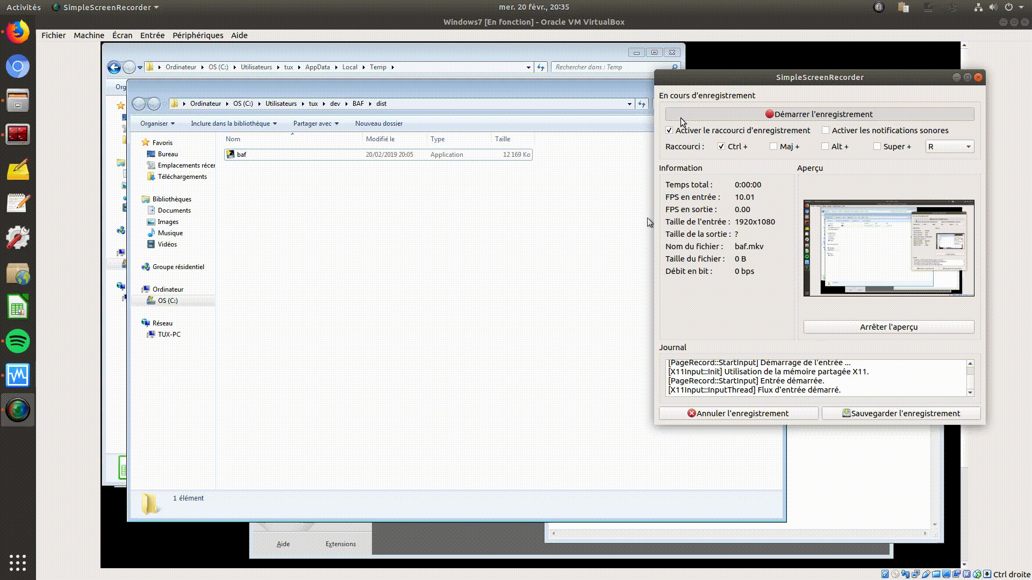
Task: Enable Activer les notifications sonores
Action: click(x=826, y=130)
